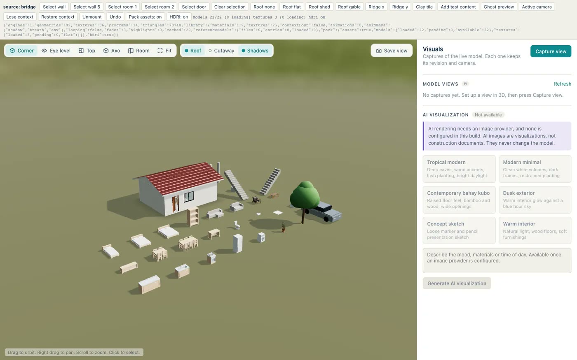Switch to the Corner view
The width and height of the screenshot is (577, 360).
21,51
